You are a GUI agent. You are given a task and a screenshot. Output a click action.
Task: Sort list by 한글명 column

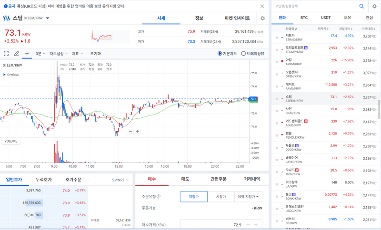[291, 29]
